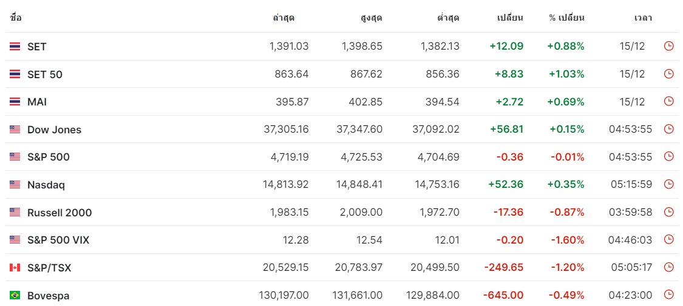This screenshot has width=683, height=306.
Task: Open the Nasdaq index page
Action: [x=46, y=185]
